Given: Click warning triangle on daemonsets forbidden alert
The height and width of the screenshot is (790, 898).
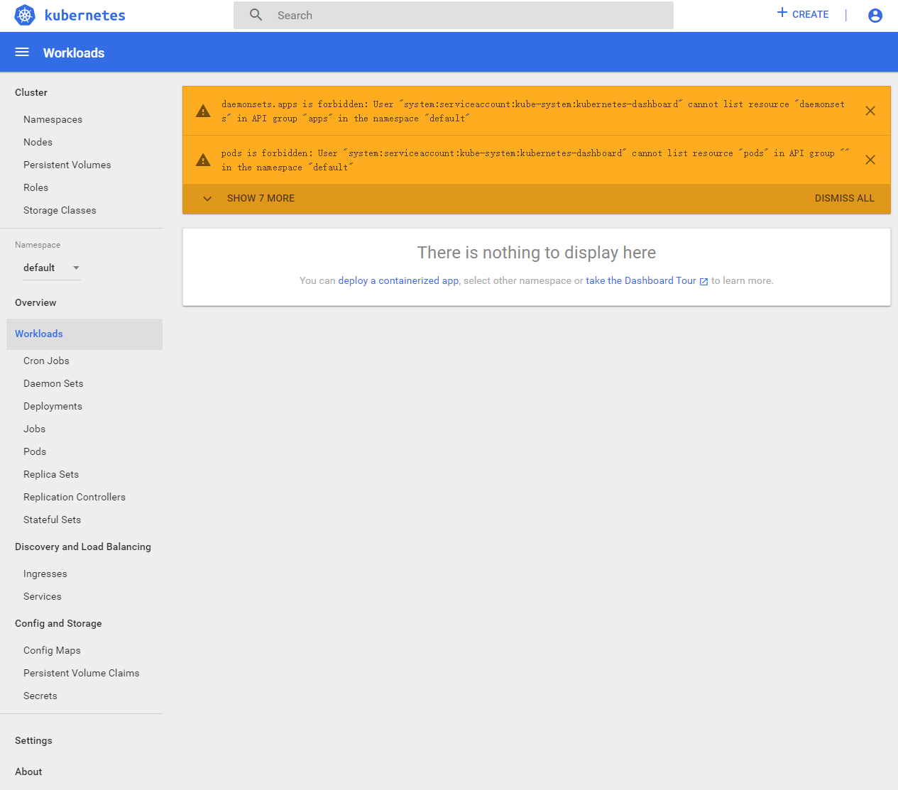Looking at the screenshot, I should [203, 111].
